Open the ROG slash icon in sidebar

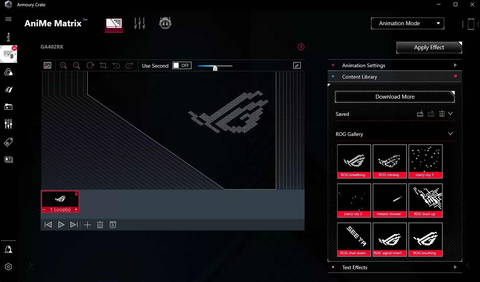click(x=8, y=89)
